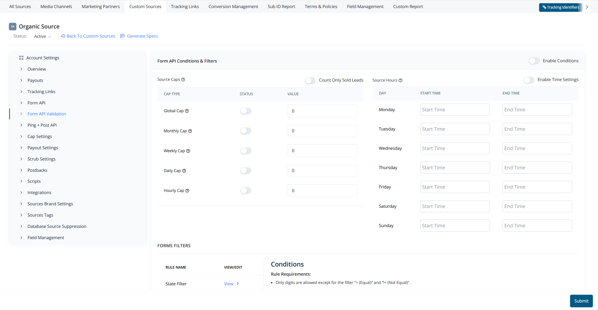Click the Monday Start Time field
The image size is (598, 310).
coord(455,110)
